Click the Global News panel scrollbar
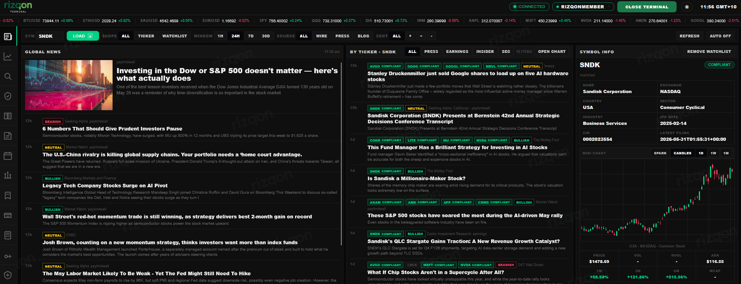Image resolution: width=741 pixels, height=284 pixels. [342, 153]
